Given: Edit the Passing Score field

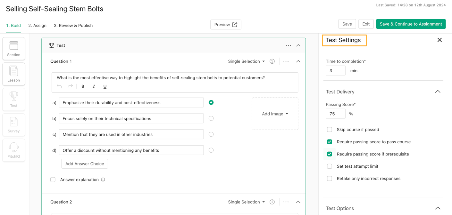Looking at the screenshot, I should pos(335,114).
